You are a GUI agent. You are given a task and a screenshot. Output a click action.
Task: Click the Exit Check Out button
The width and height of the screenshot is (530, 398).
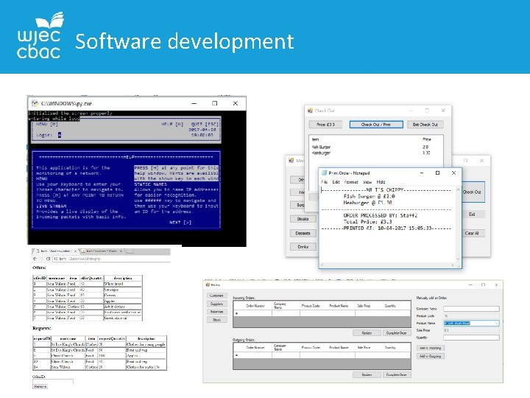coord(425,125)
